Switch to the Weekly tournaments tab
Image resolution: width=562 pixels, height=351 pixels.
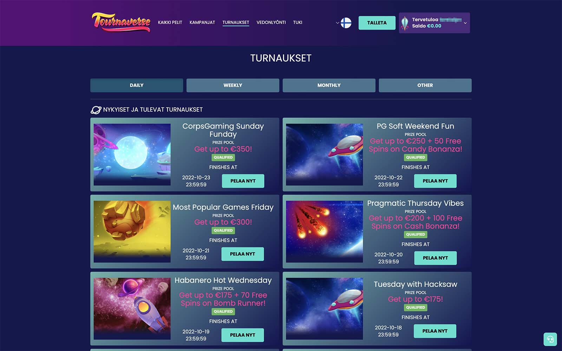(x=233, y=85)
